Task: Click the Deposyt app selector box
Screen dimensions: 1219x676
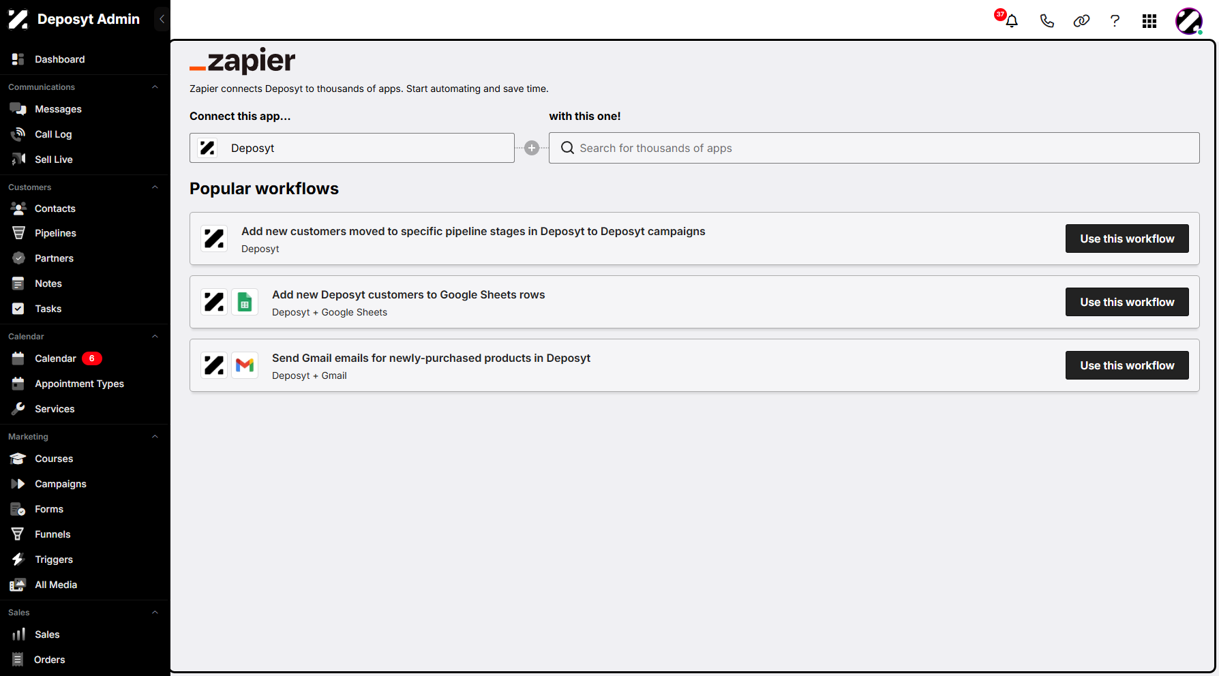Action: tap(352, 148)
